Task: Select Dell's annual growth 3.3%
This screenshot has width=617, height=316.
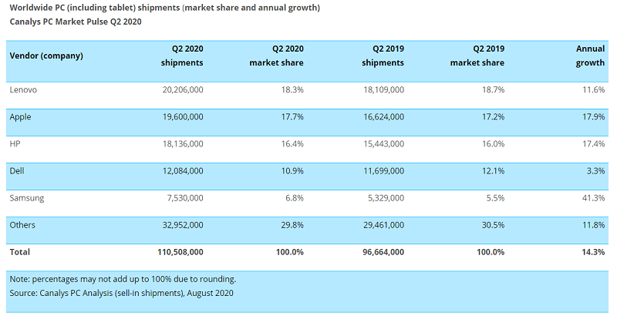Action: point(596,171)
